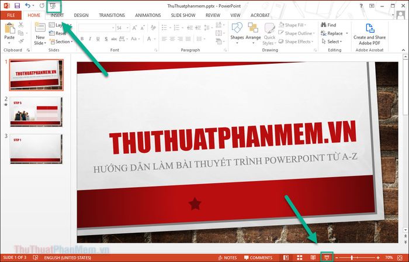Increase list indent level
The width and height of the screenshot is (409, 262).
(198, 27)
